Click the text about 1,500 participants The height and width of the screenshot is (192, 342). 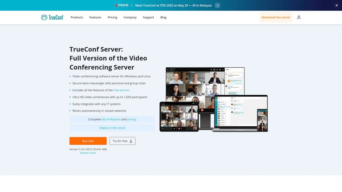[x=110, y=97]
